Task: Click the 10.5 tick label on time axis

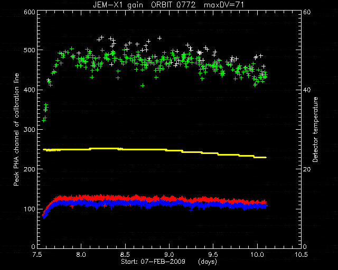Action: [301, 255]
